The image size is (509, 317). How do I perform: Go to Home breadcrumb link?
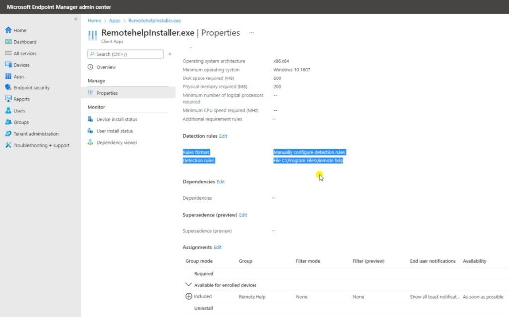coord(94,21)
